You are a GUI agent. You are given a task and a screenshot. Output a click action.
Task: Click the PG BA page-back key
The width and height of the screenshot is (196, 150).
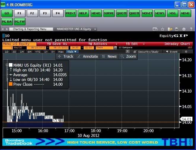[7, 21]
